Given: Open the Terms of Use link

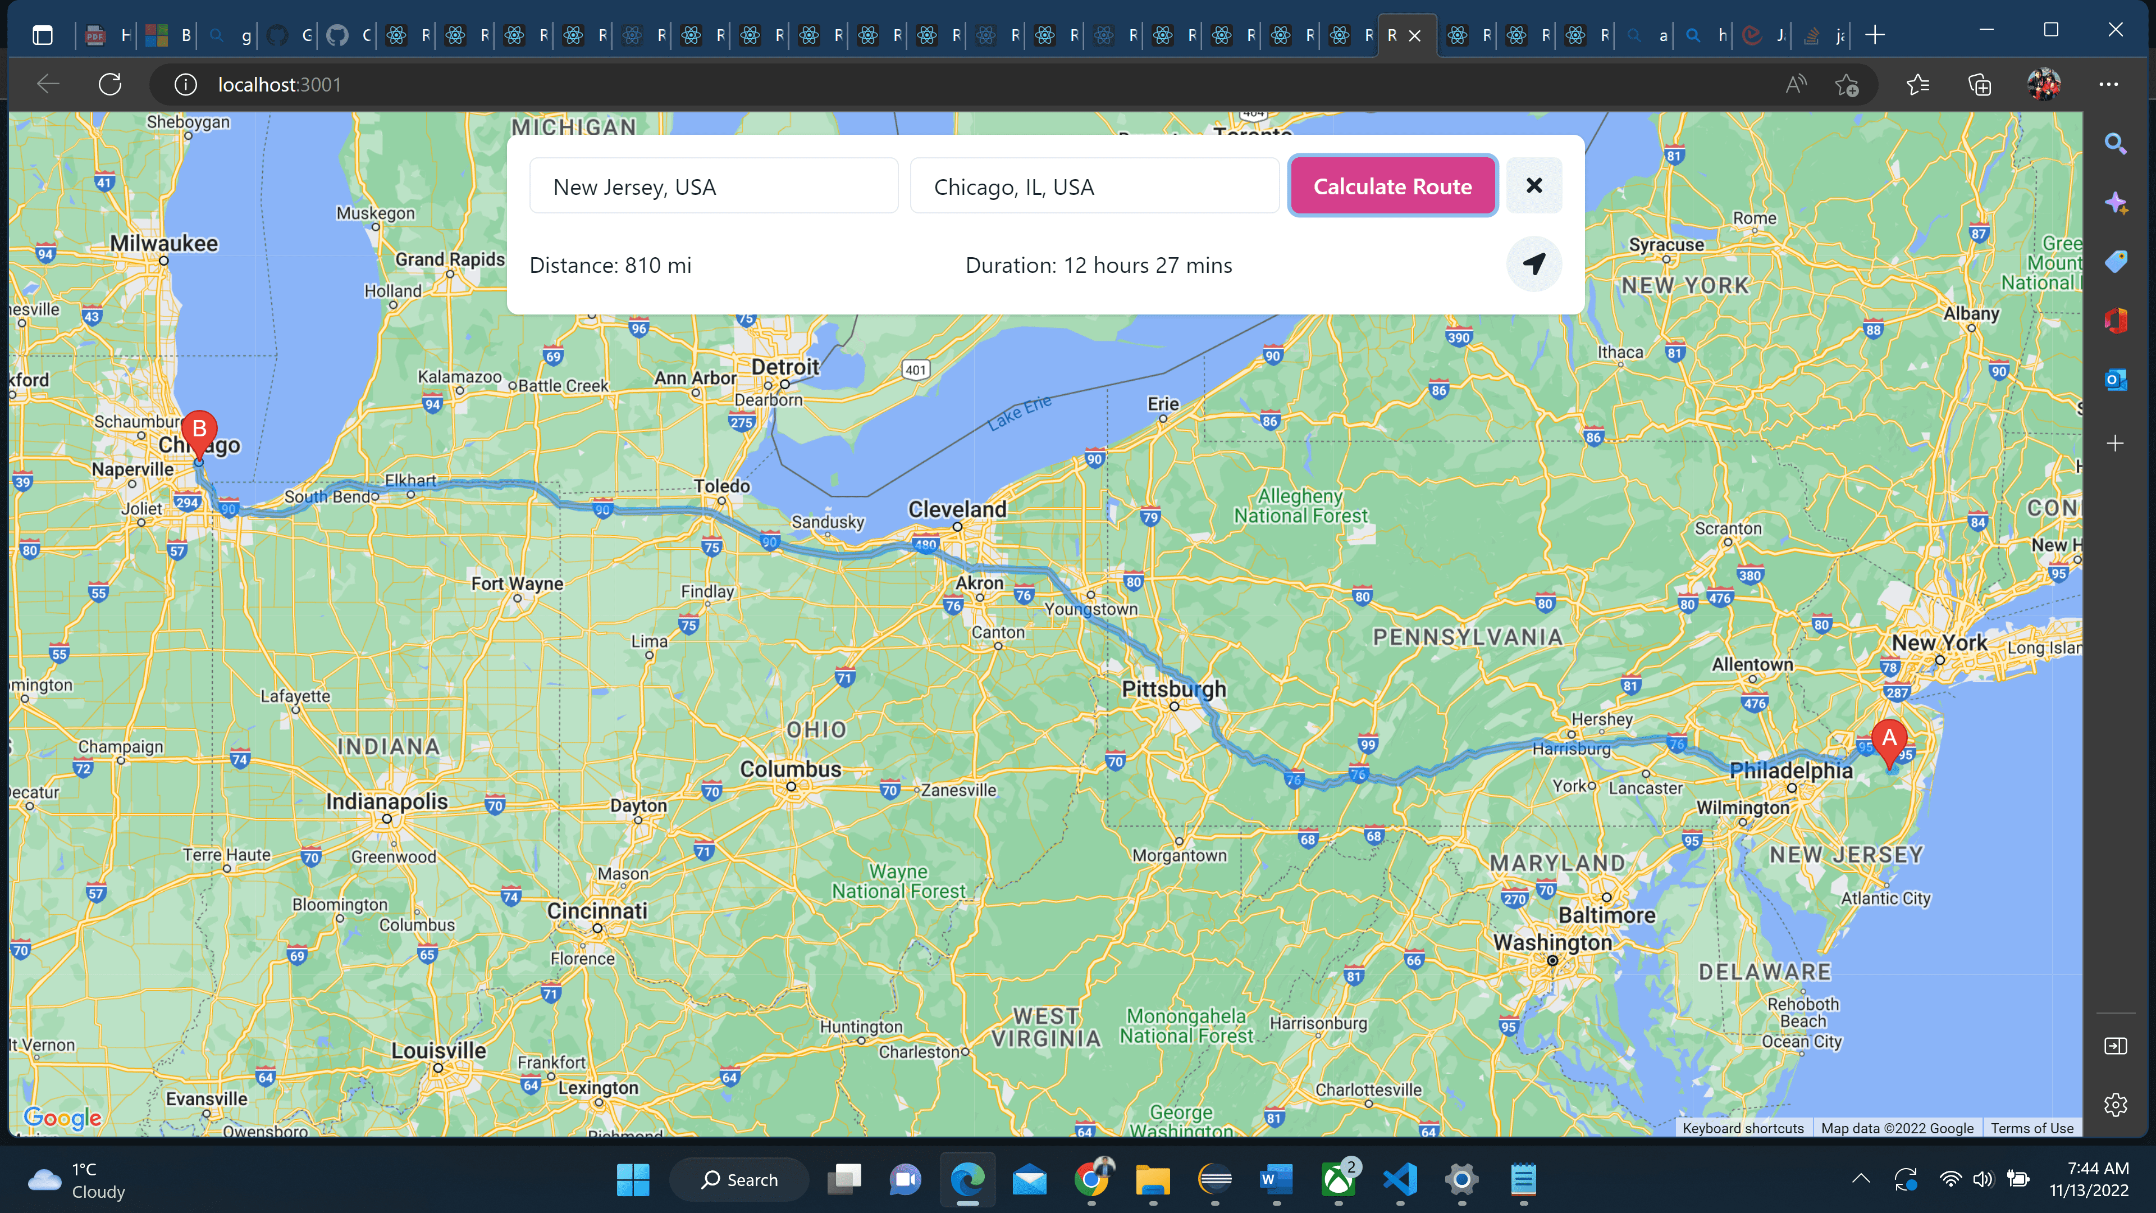Looking at the screenshot, I should 2031,1128.
